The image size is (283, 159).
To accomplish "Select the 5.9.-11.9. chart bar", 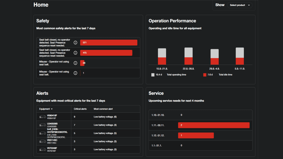I will (240, 56).
